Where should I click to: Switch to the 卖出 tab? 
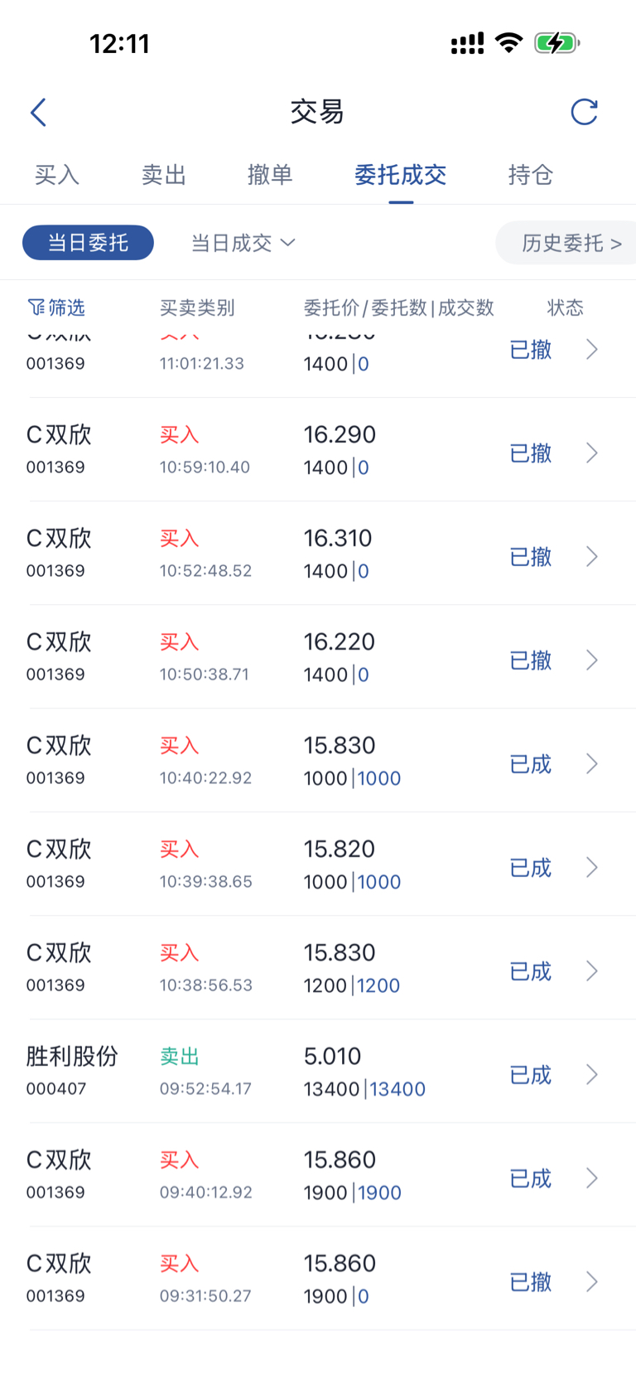pos(164,175)
